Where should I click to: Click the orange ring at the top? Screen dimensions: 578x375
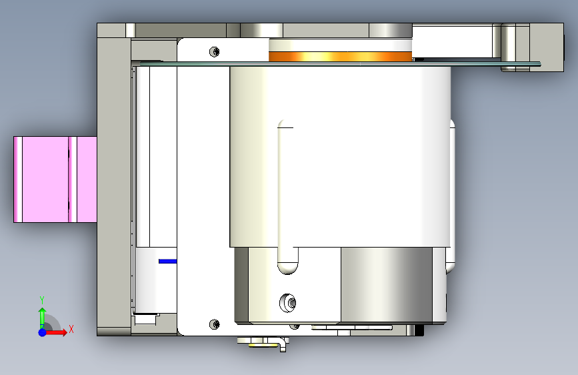tap(340, 57)
